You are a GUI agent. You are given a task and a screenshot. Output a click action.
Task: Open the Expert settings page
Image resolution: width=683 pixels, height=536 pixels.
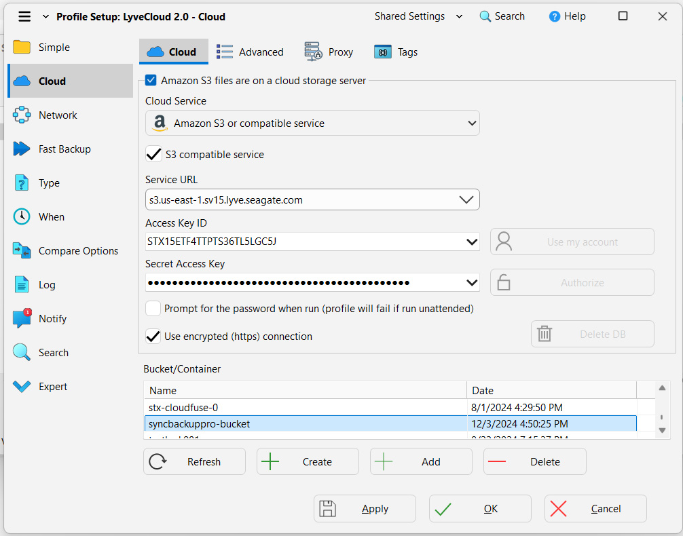coord(71,386)
